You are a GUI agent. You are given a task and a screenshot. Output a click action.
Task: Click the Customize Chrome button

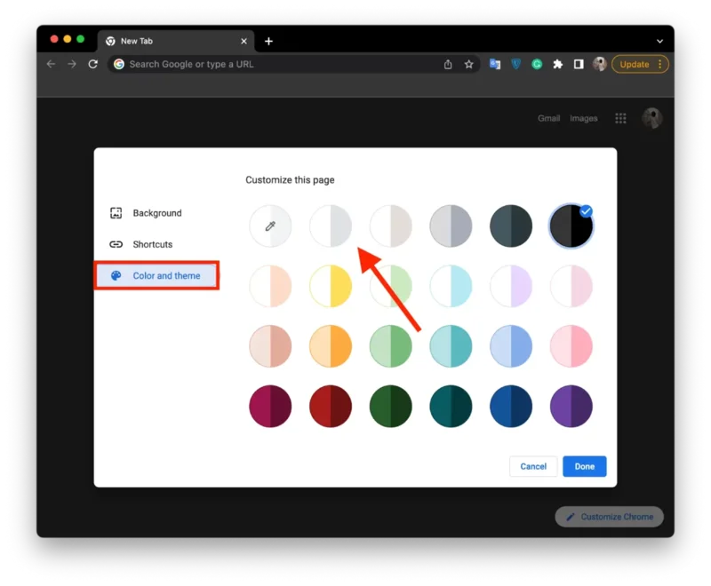pos(610,517)
